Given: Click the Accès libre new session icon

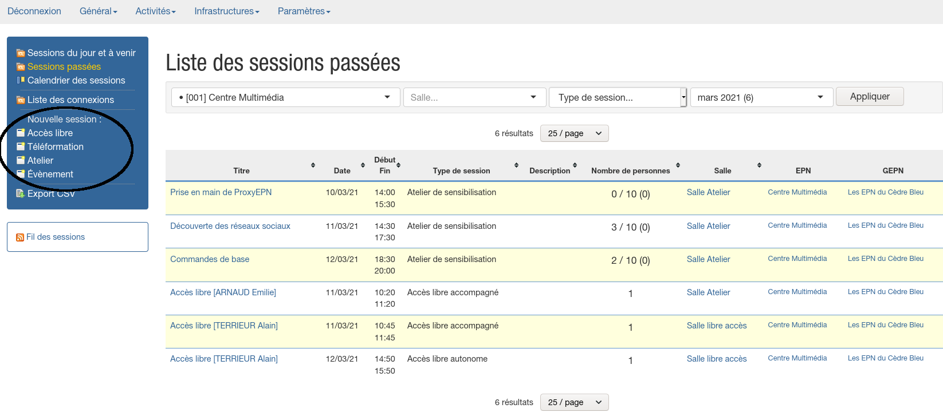Looking at the screenshot, I should click(21, 133).
